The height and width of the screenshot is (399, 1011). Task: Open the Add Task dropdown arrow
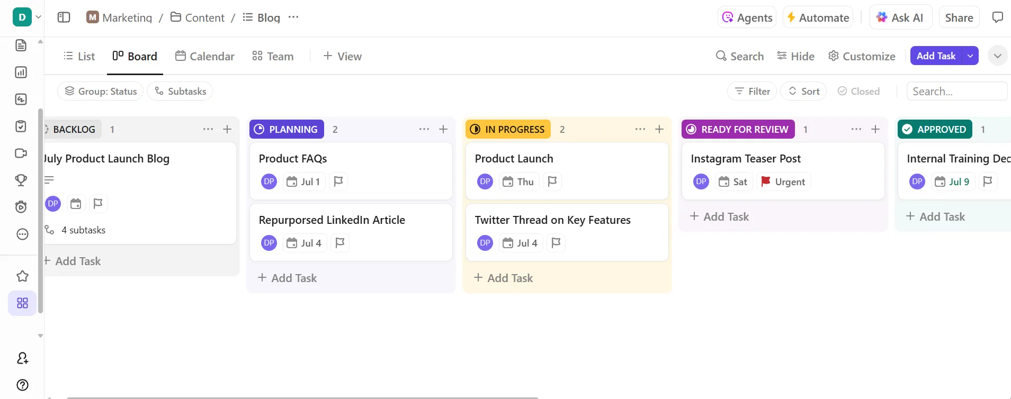pos(970,56)
